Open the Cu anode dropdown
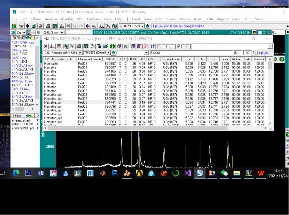The image size is (289, 215). point(24,33)
